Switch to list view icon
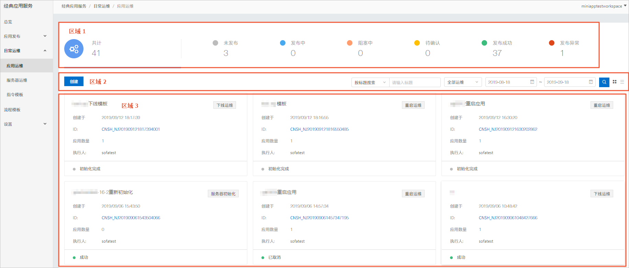The width and height of the screenshot is (629, 268). click(x=622, y=82)
